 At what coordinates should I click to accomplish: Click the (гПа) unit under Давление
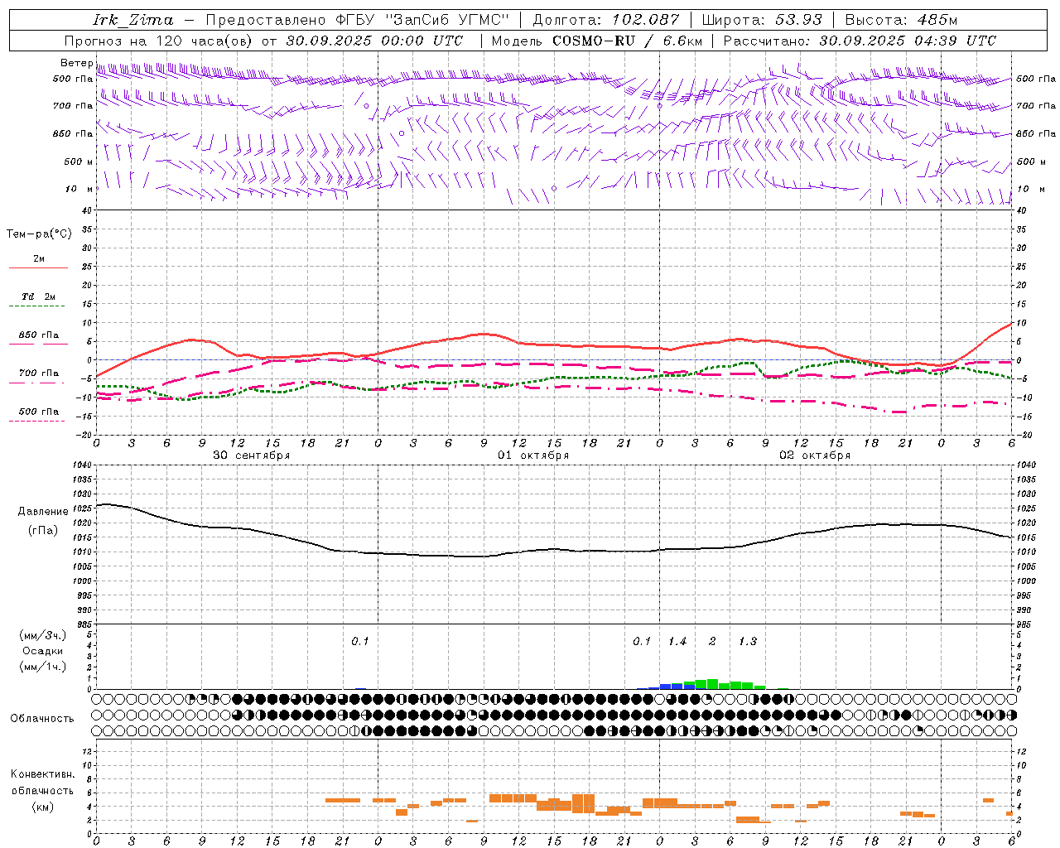pyautogui.click(x=43, y=530)
